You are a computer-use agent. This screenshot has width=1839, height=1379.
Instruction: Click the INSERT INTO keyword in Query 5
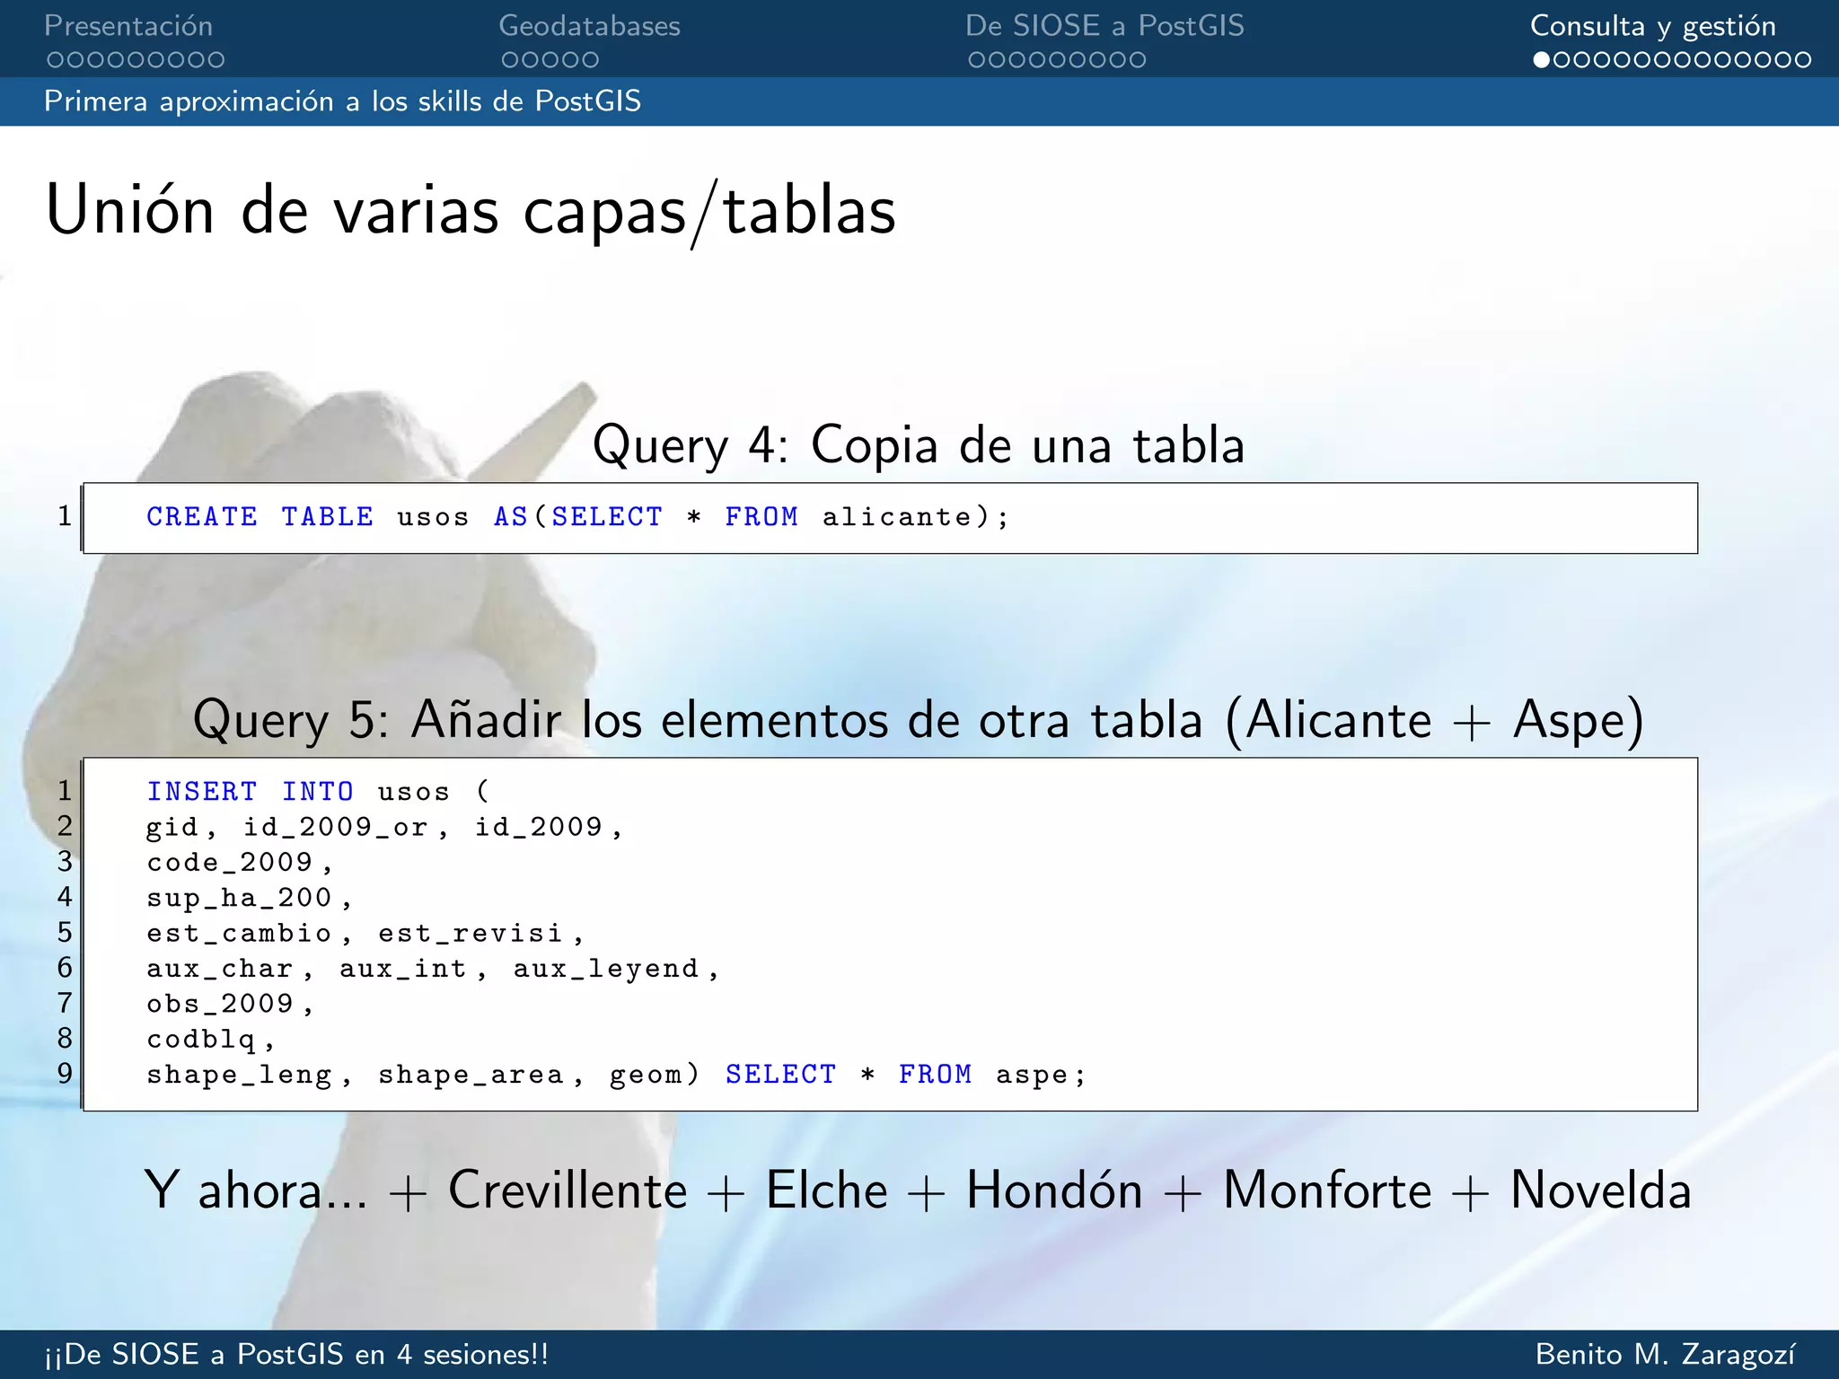250,792
